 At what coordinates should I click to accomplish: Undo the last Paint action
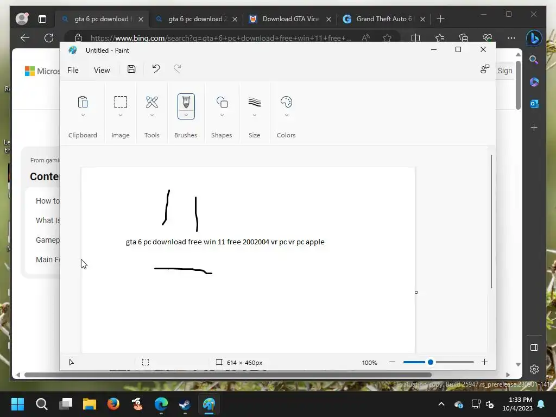pos(156,69)
